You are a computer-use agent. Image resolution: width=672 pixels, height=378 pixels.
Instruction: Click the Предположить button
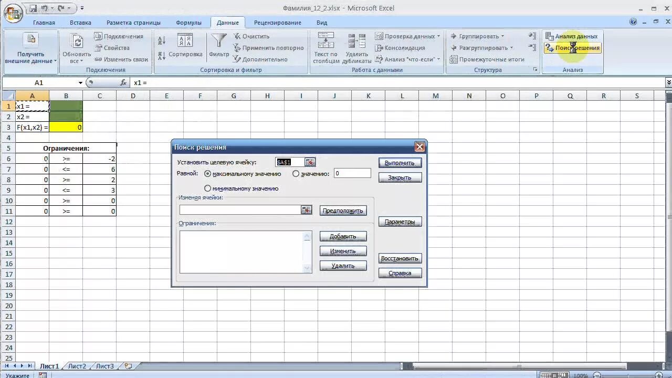tap(343, 211)
